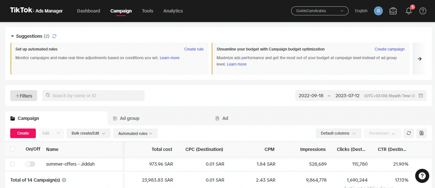Click the end date 2023-07-12
435x188 pixels.
click(347, 96)
